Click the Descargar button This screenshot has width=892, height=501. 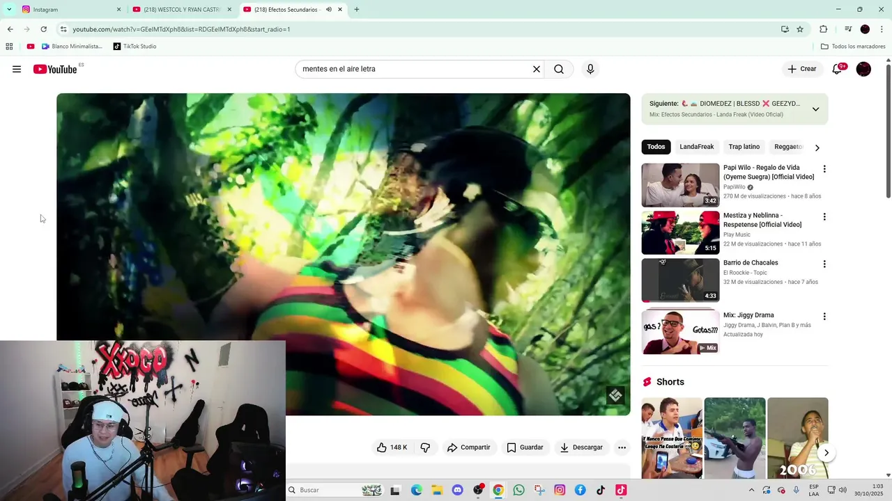click(581, 447)
